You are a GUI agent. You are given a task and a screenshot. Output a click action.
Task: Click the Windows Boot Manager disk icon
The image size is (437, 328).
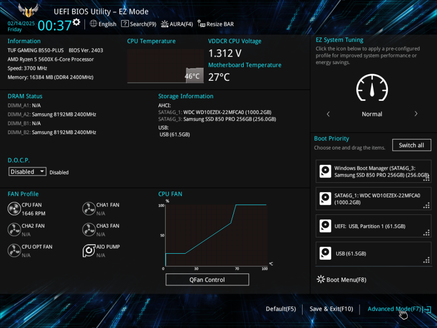point(325,171)
